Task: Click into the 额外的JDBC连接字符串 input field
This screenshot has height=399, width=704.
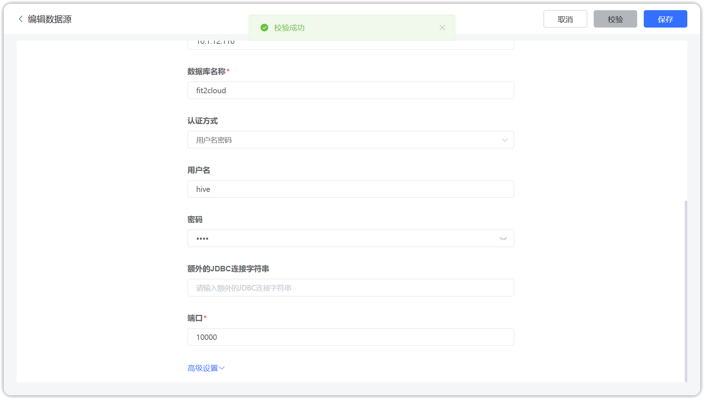Action: tap(351, 288)
